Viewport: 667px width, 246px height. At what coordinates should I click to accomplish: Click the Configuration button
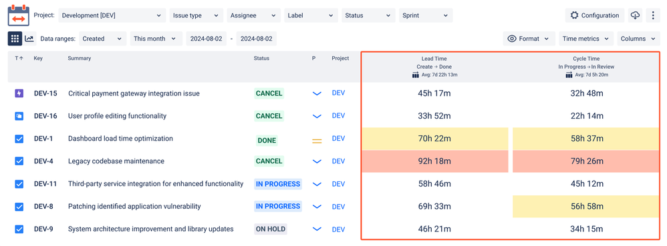coord(595,15)
